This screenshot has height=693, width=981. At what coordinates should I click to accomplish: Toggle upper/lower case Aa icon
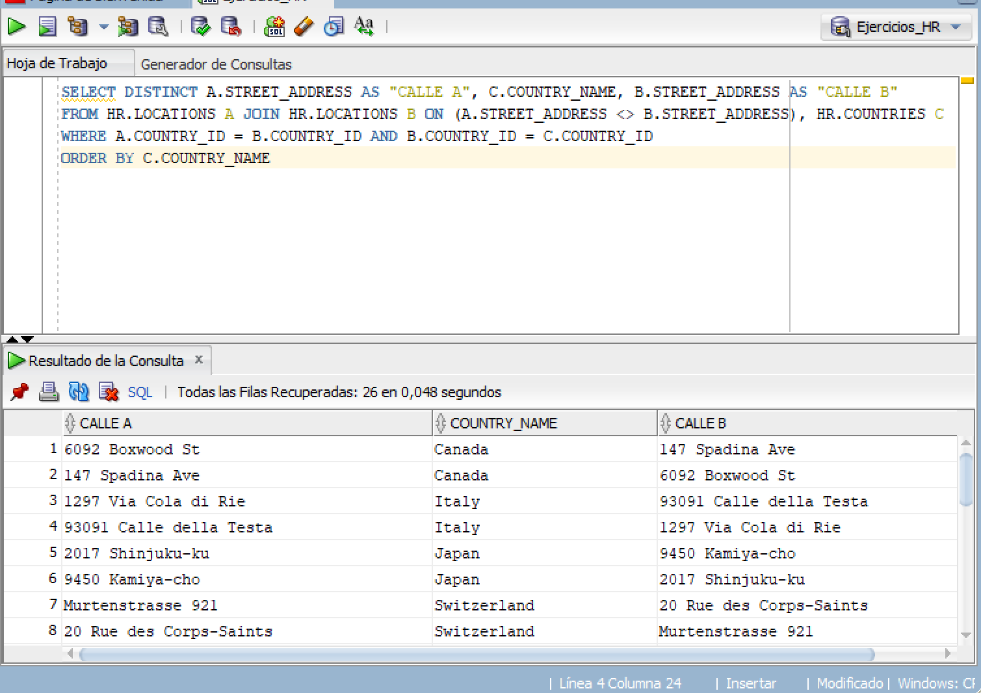point(364,27)
